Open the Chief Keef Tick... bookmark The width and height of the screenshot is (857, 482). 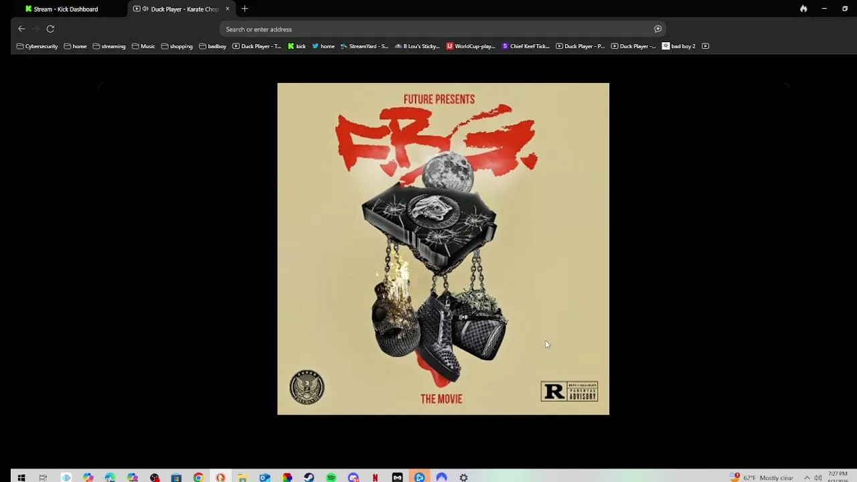(526, 46)
